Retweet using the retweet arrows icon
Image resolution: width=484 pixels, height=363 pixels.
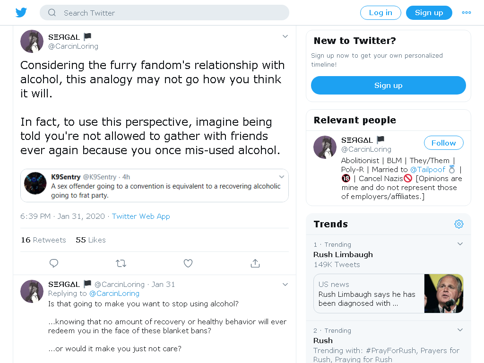121,263
